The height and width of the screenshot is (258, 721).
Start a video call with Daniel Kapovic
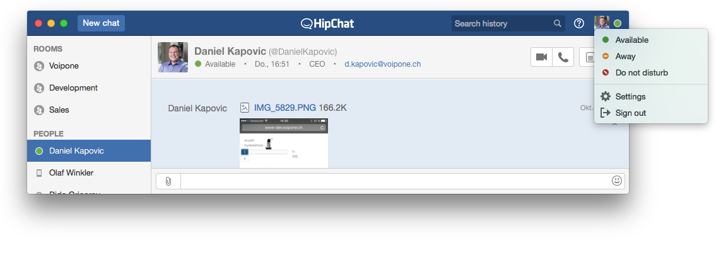tap(542, 57)
